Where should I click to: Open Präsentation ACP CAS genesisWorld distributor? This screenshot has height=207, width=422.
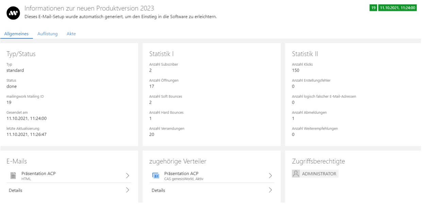pyautogui.click(x=181, y=174)
